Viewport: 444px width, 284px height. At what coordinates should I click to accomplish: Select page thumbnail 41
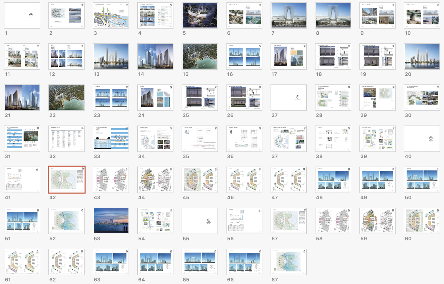click(22, 180)
